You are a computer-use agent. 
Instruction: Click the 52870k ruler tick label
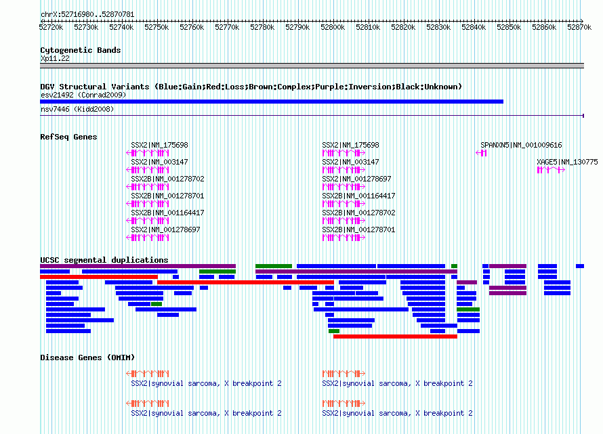click(579, 27)
